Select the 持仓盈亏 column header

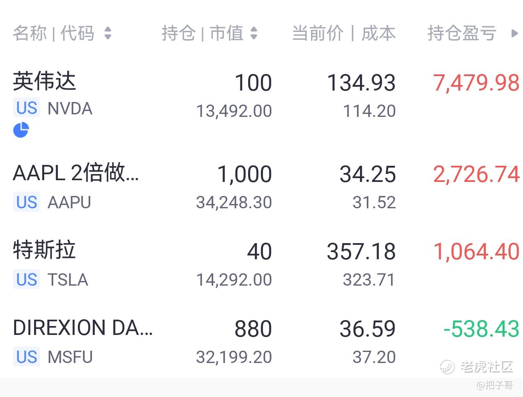pyautogui.click(x=462, y=33)
